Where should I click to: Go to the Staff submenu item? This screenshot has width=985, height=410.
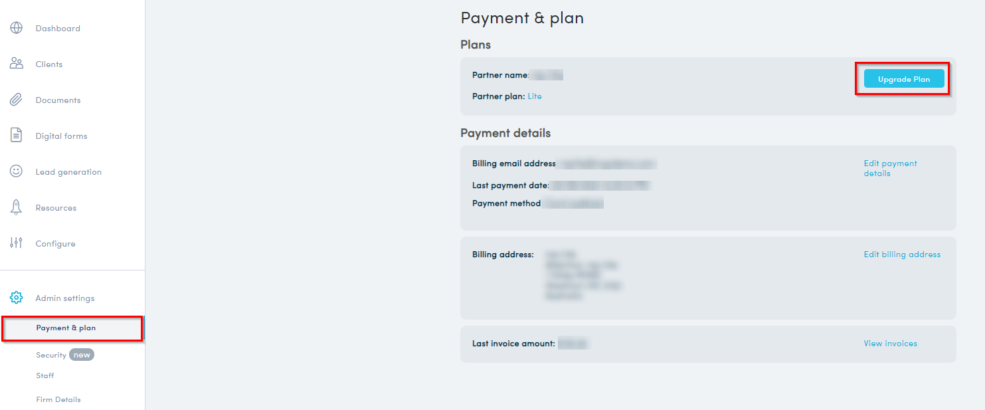[45, 376]
